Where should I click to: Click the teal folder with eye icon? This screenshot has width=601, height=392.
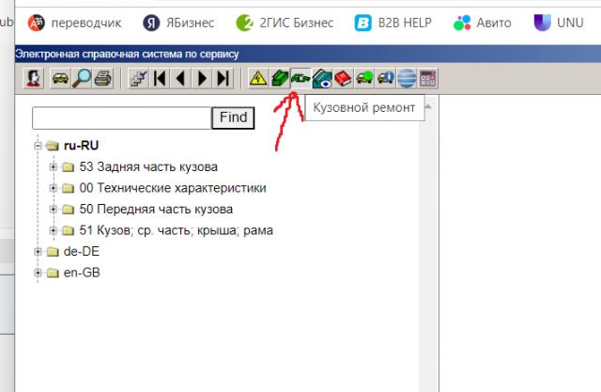[x=322, y=78]
